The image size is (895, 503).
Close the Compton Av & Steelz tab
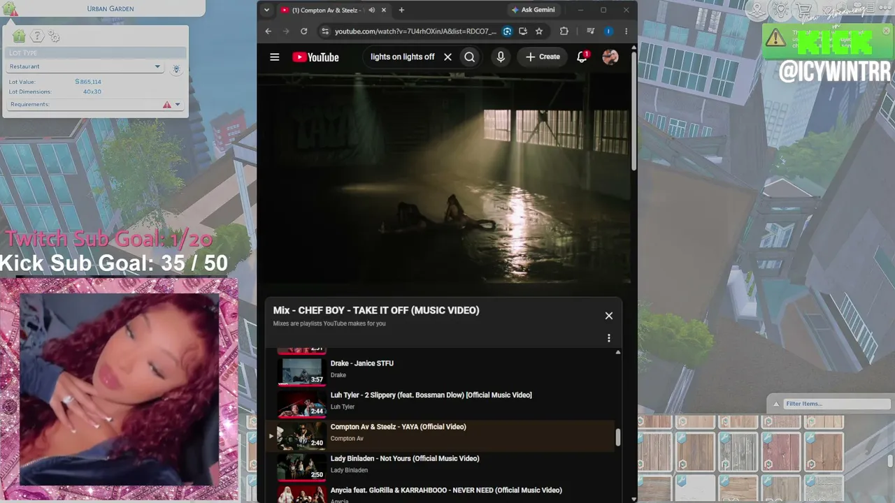[x=384, y=10]
